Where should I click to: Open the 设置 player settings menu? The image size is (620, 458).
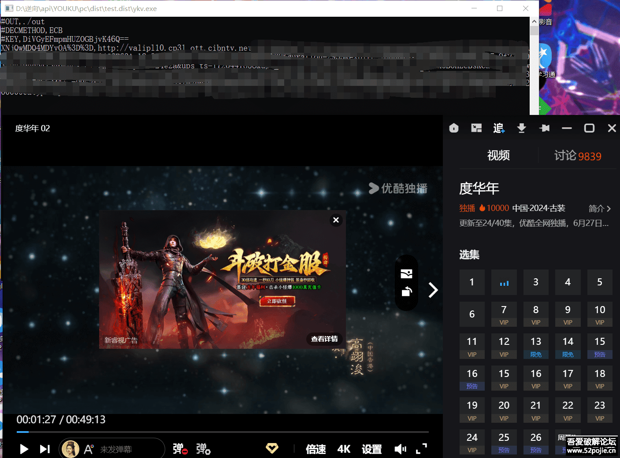click(371, 449)
